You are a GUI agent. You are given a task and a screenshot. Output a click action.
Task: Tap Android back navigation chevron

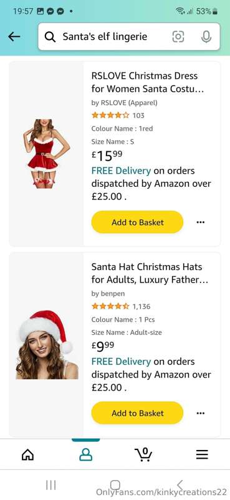(180, 485)
